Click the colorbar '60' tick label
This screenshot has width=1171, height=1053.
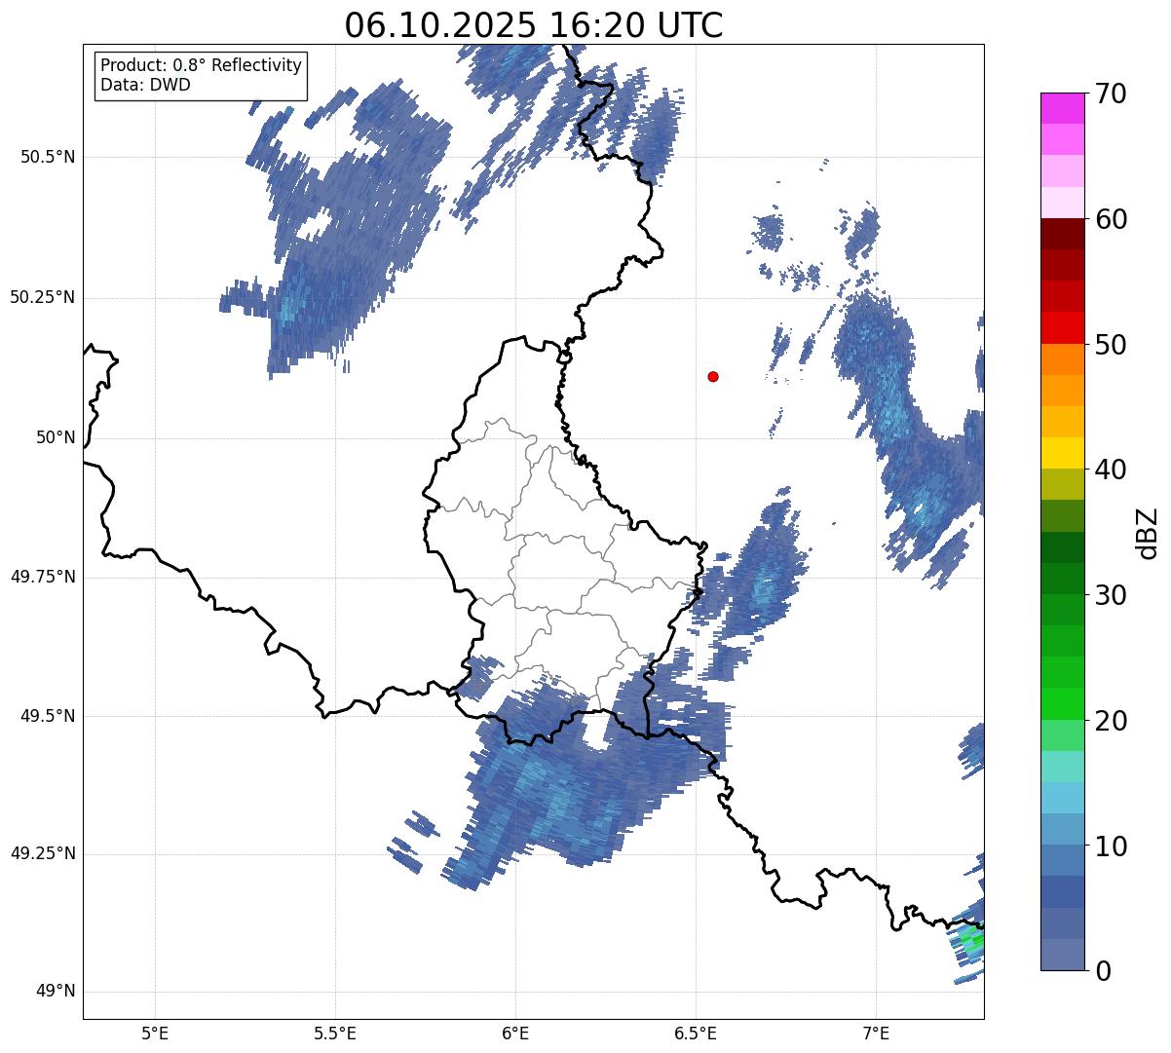[1111, 219]
